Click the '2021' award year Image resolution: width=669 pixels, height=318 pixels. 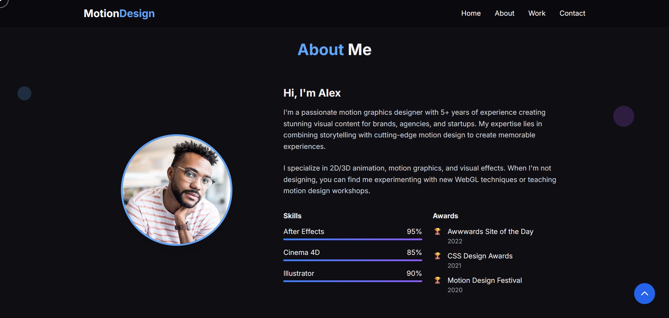tap(454, 266)
